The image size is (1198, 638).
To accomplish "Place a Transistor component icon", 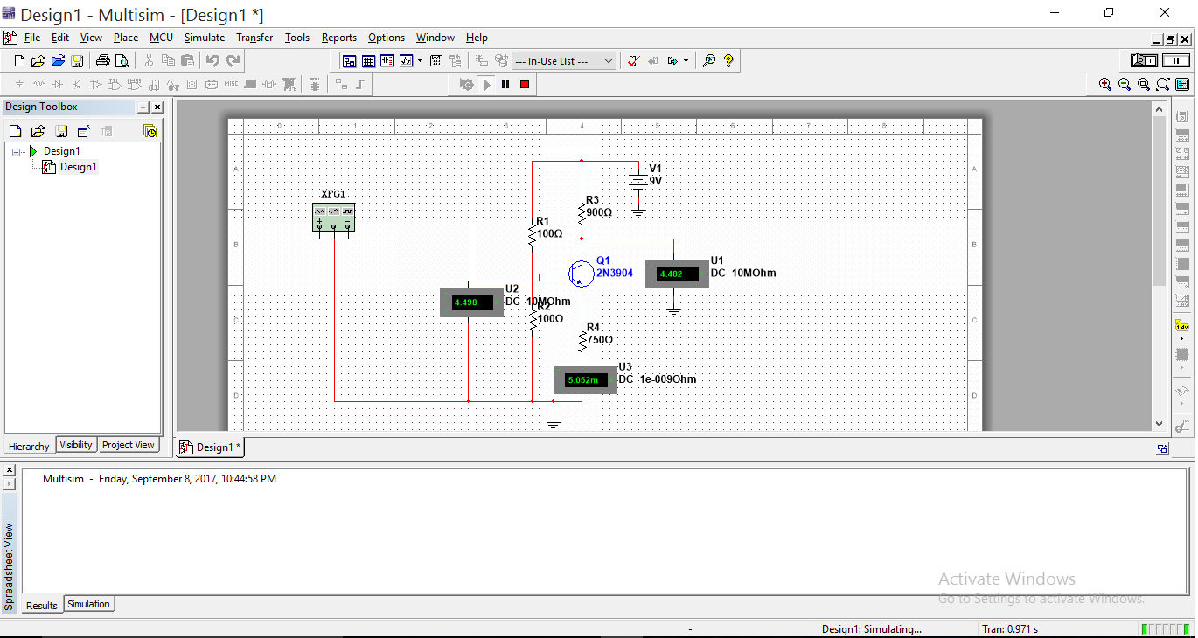I will click(77, 85).
